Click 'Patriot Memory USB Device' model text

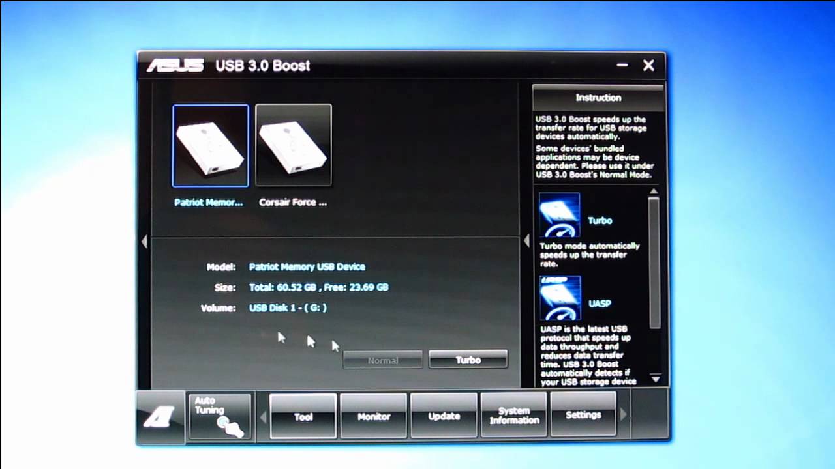pyautogui.click(x=307, y=266)
